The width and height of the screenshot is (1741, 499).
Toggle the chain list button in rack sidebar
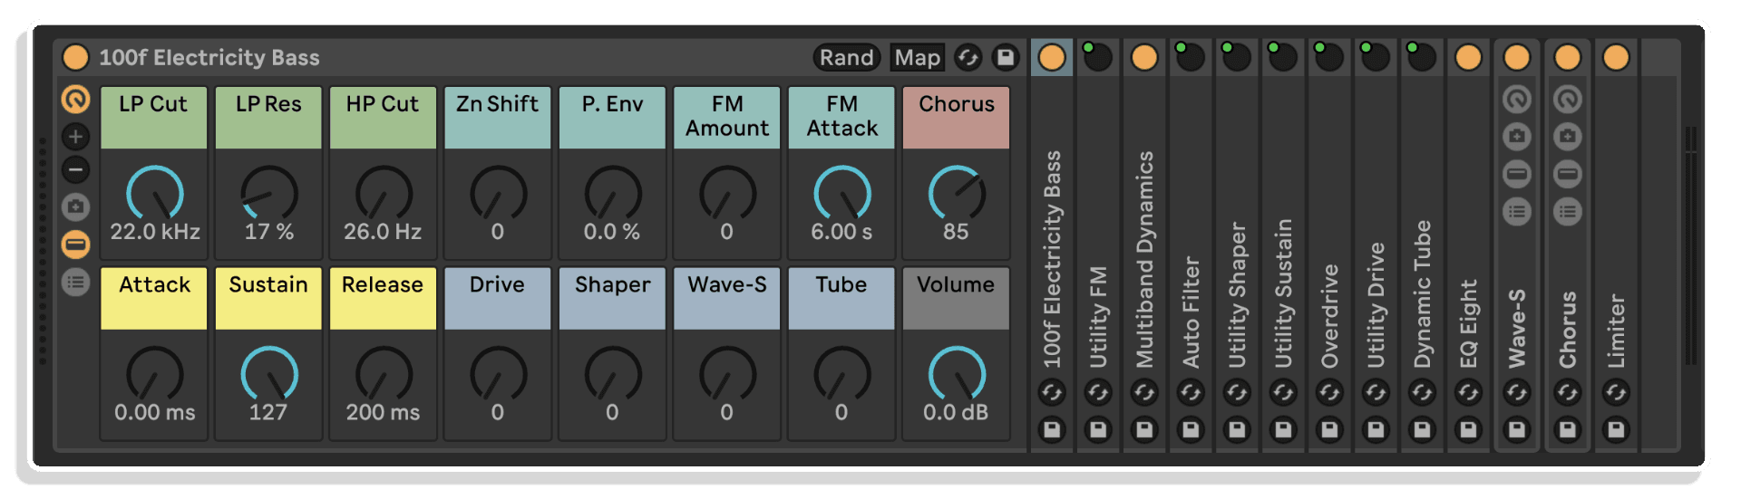pos(75,245)
